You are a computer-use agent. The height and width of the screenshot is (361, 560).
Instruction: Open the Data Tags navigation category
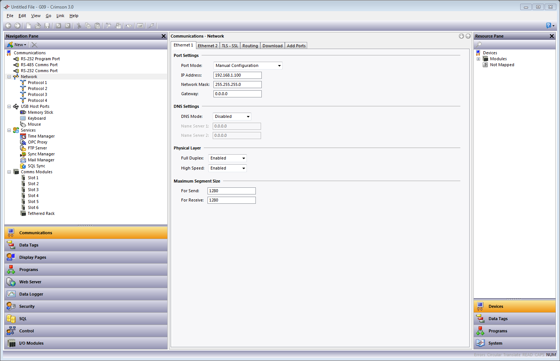[x=86, y=245]
